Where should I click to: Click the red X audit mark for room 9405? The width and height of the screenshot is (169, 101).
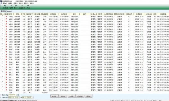(x=6, y=47)
